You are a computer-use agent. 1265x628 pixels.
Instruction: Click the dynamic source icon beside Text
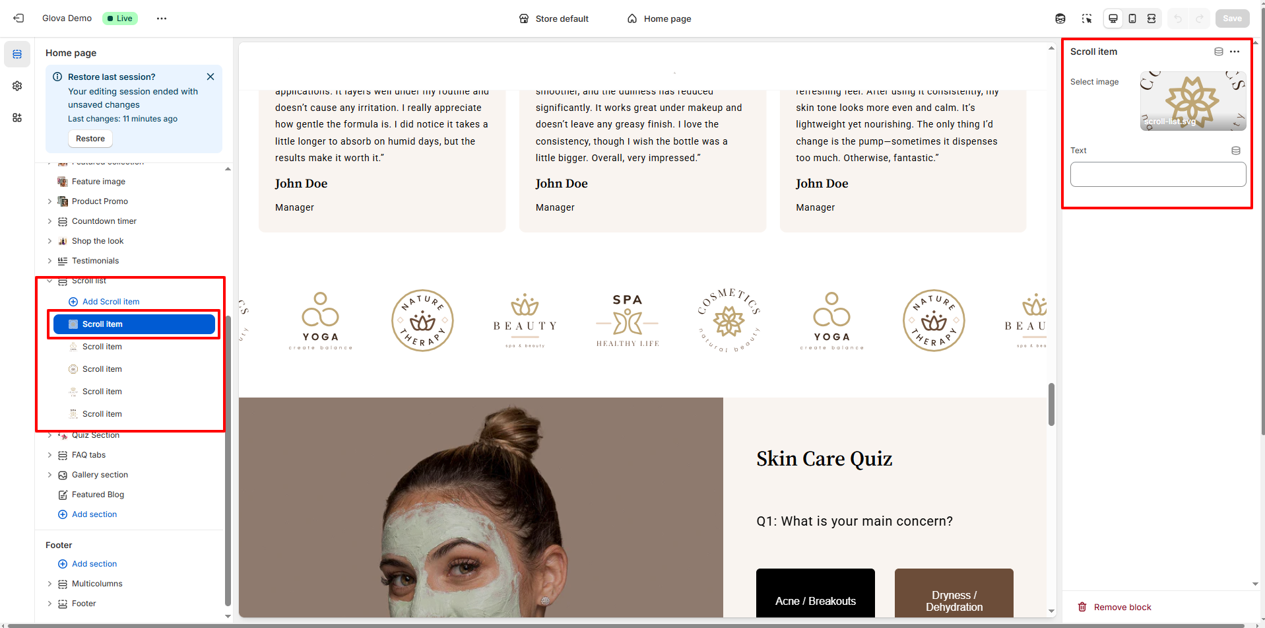(x=1236, y=151)
